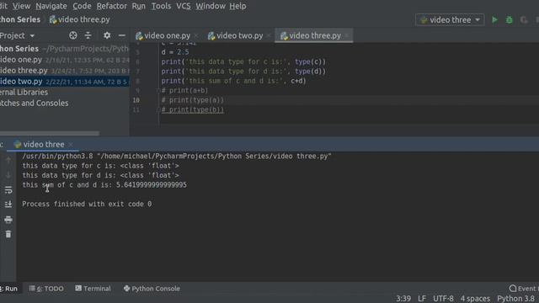The width and height of the screenshot is (539, 303).
Task: Click the 'Process finished with exit code 0' output
Action: click(x=87, y=204)
